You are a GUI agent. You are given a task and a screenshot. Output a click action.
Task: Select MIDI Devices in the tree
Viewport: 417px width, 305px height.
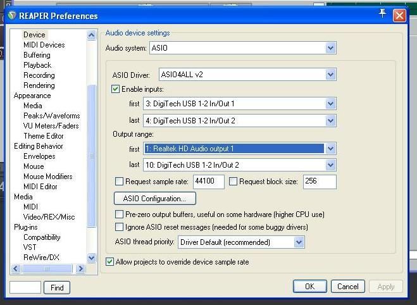[44, 45]
